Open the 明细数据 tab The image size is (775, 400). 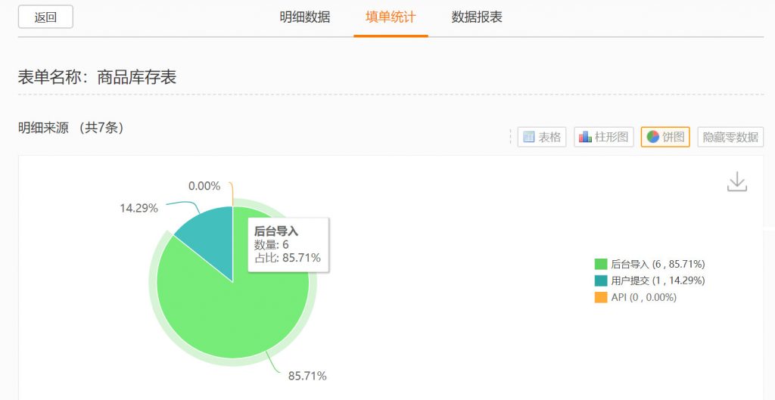coord(305,17)
